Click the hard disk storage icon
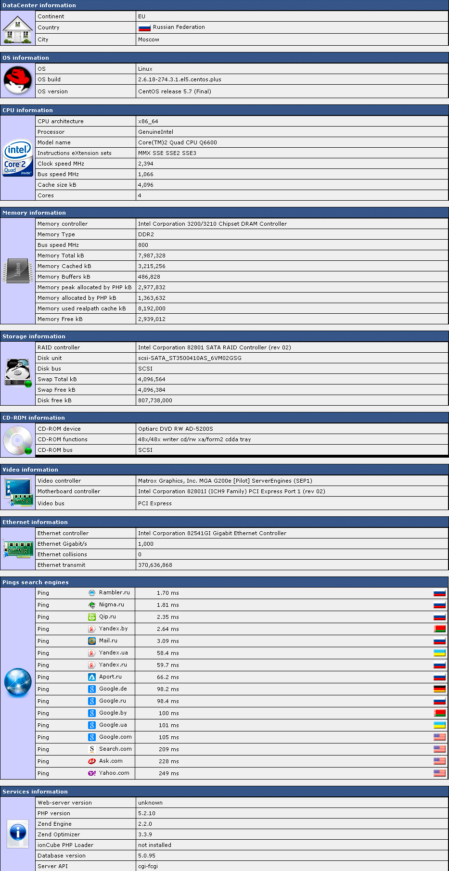 [18, 372]
